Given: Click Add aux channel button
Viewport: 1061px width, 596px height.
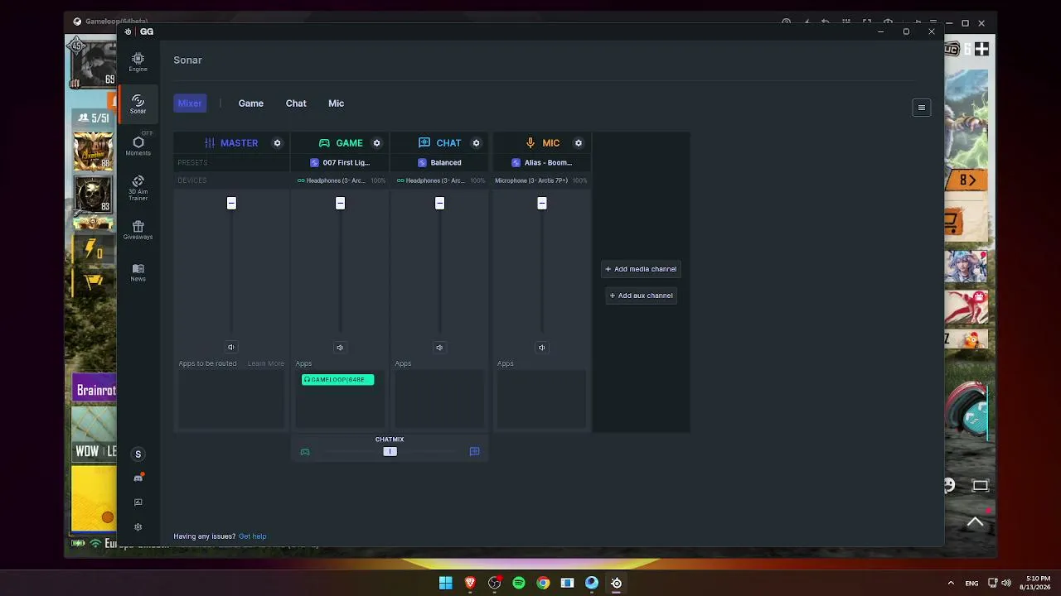Looking at the screenshot, I should 641,296.
